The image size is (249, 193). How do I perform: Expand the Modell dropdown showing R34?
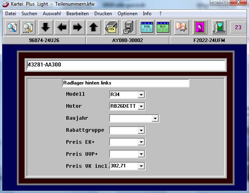(141, 95)
